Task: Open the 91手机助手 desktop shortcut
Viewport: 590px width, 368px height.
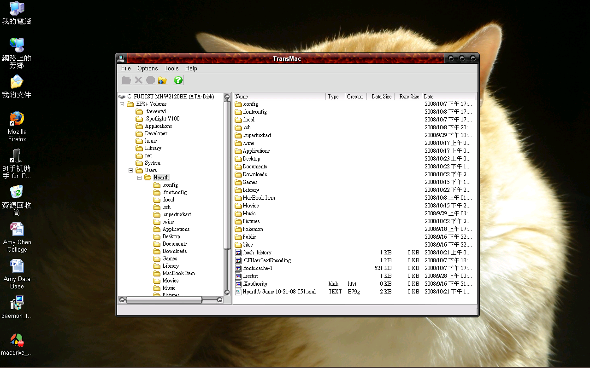Action: (17, 155)
